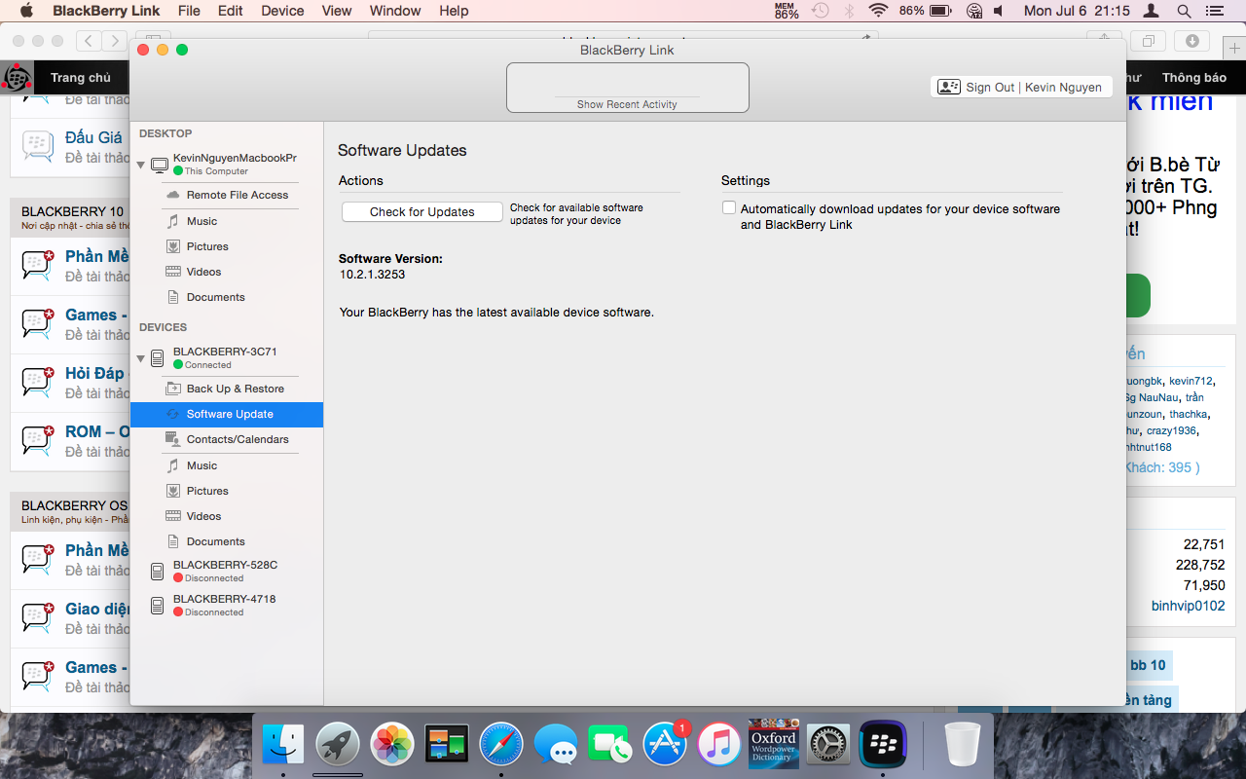
Task: Click Trang chủ tab in Safari
Action: [81, 78]
